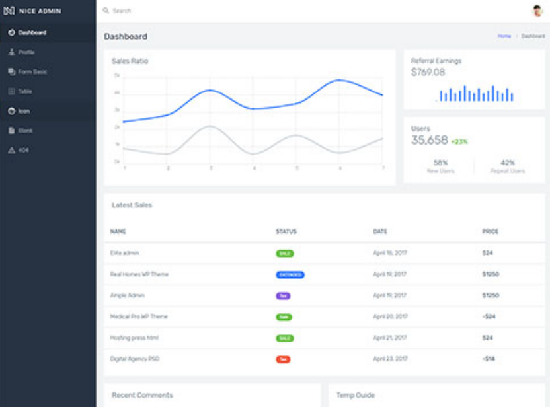Click the 404 warning triangle icon
The height and width of the screenshot is (407, 550).
pyautogui.click(x=12, y=151)
